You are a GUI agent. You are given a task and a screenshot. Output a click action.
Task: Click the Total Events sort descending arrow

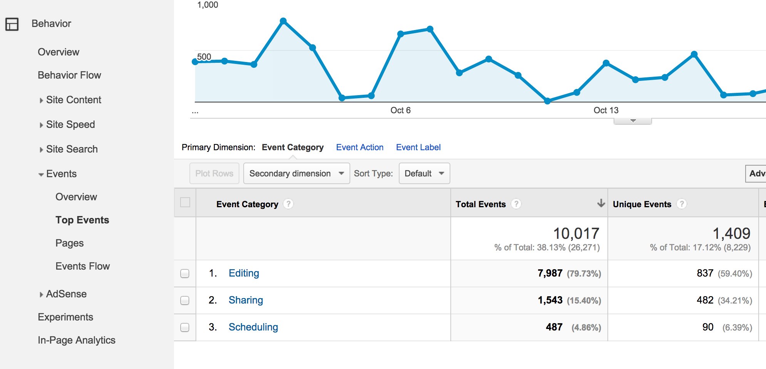(600, 203)
